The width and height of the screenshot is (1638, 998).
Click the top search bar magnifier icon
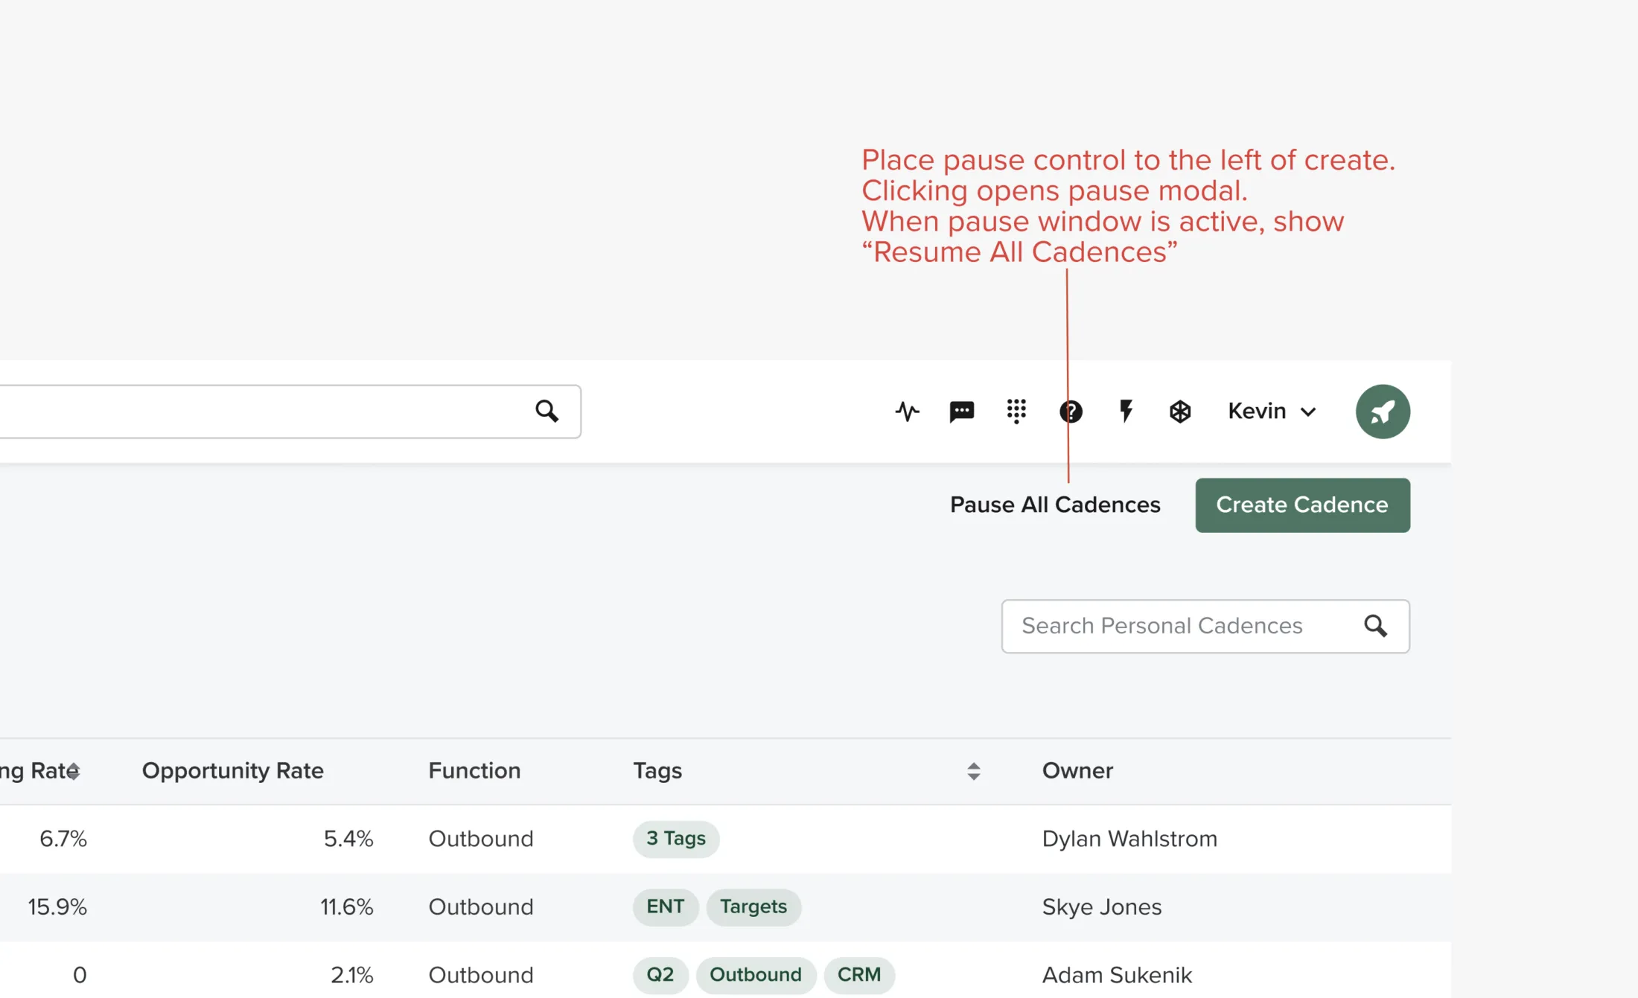(547, 411)
